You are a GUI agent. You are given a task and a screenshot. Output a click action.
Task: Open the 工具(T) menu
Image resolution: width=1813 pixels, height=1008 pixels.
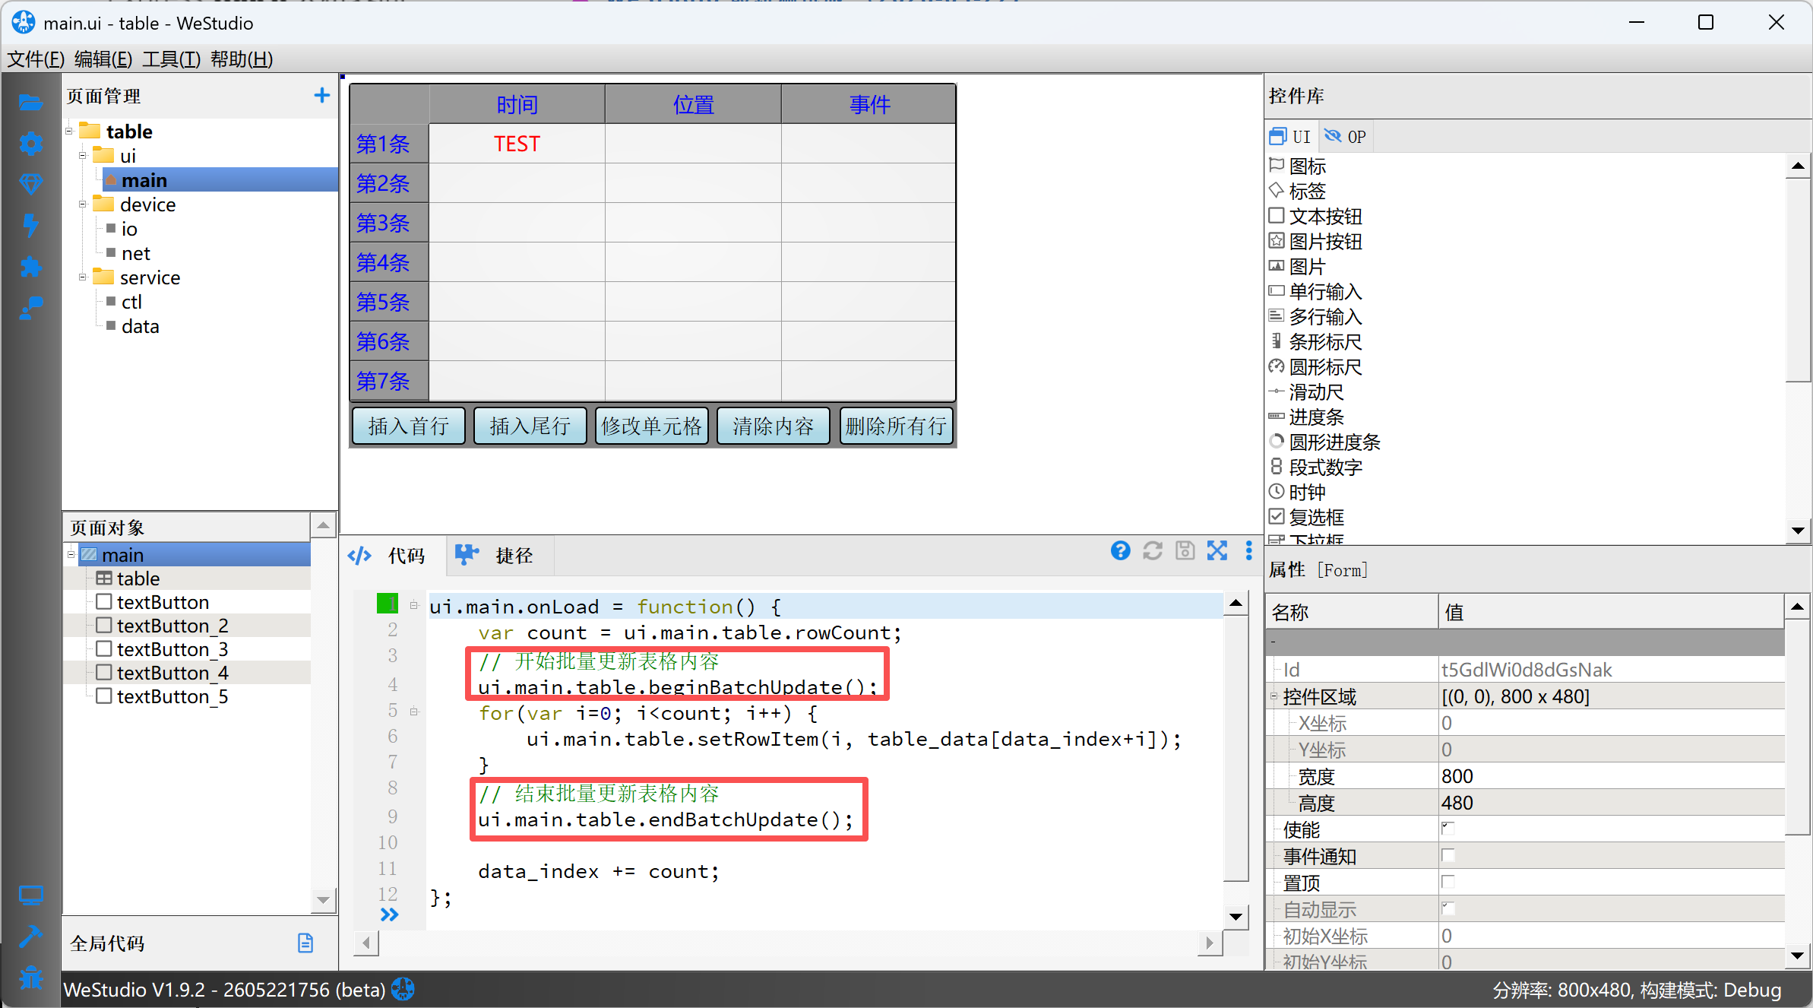point(171,59)
